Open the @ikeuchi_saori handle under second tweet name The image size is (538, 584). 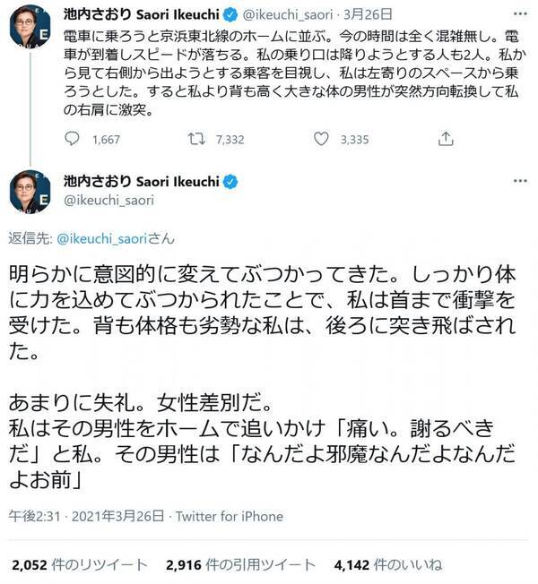(108, 202)
